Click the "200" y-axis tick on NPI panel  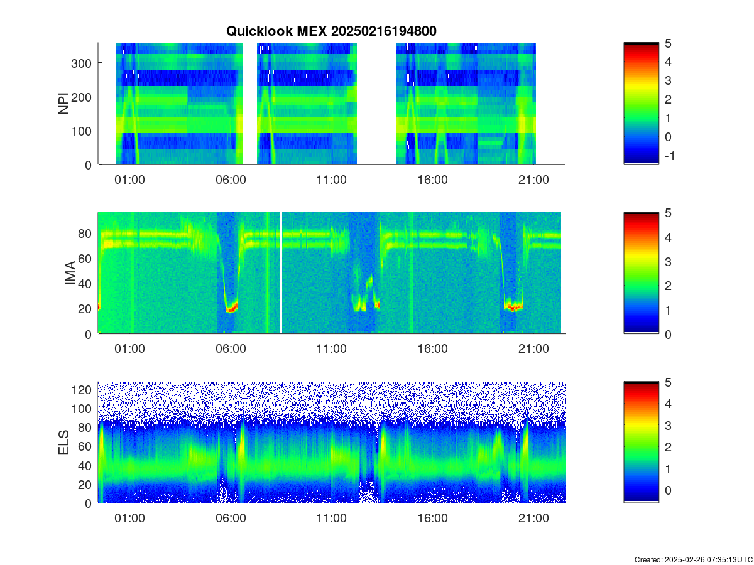82,97
